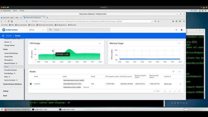The image size is (208, 117).
Task: Select Storage Classes in the sidebar
Action: pos(9,45)
